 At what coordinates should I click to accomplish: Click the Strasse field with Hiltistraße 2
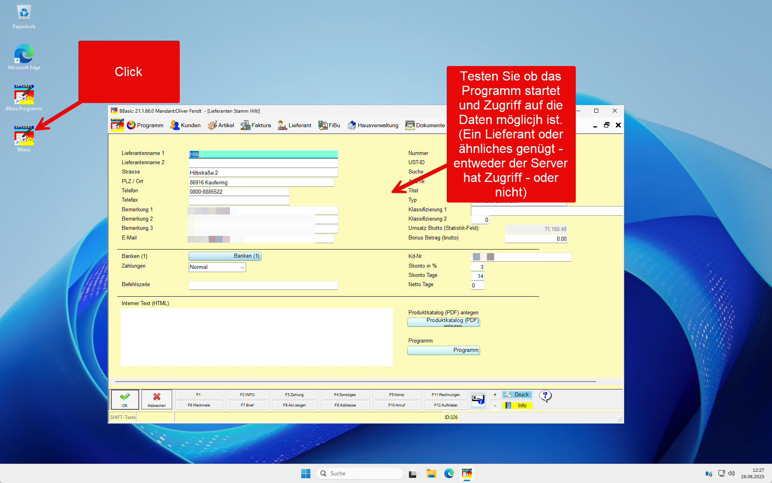pyautogui.click(x=263, y=173)
